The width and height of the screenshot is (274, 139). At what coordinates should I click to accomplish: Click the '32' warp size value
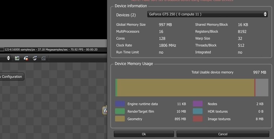240,39
